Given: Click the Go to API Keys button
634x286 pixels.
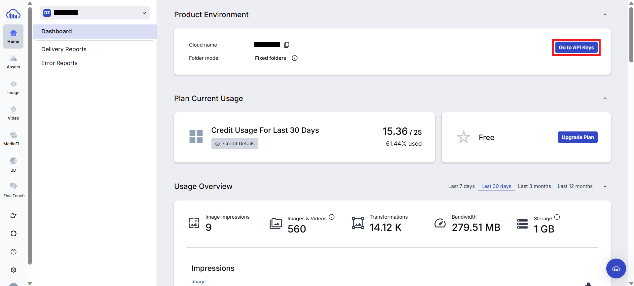Looking at the screenshot, I should click(x=576, y=48).
